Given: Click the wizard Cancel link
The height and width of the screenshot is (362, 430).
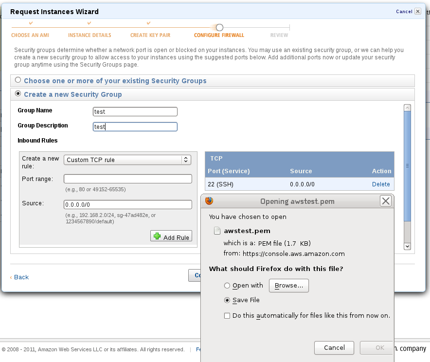Looking at the screenshot, I should (404, 12).
